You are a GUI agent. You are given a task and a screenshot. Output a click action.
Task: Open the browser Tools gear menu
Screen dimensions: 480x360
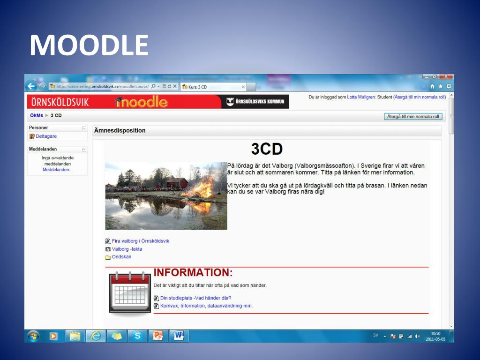pos(449,86)
